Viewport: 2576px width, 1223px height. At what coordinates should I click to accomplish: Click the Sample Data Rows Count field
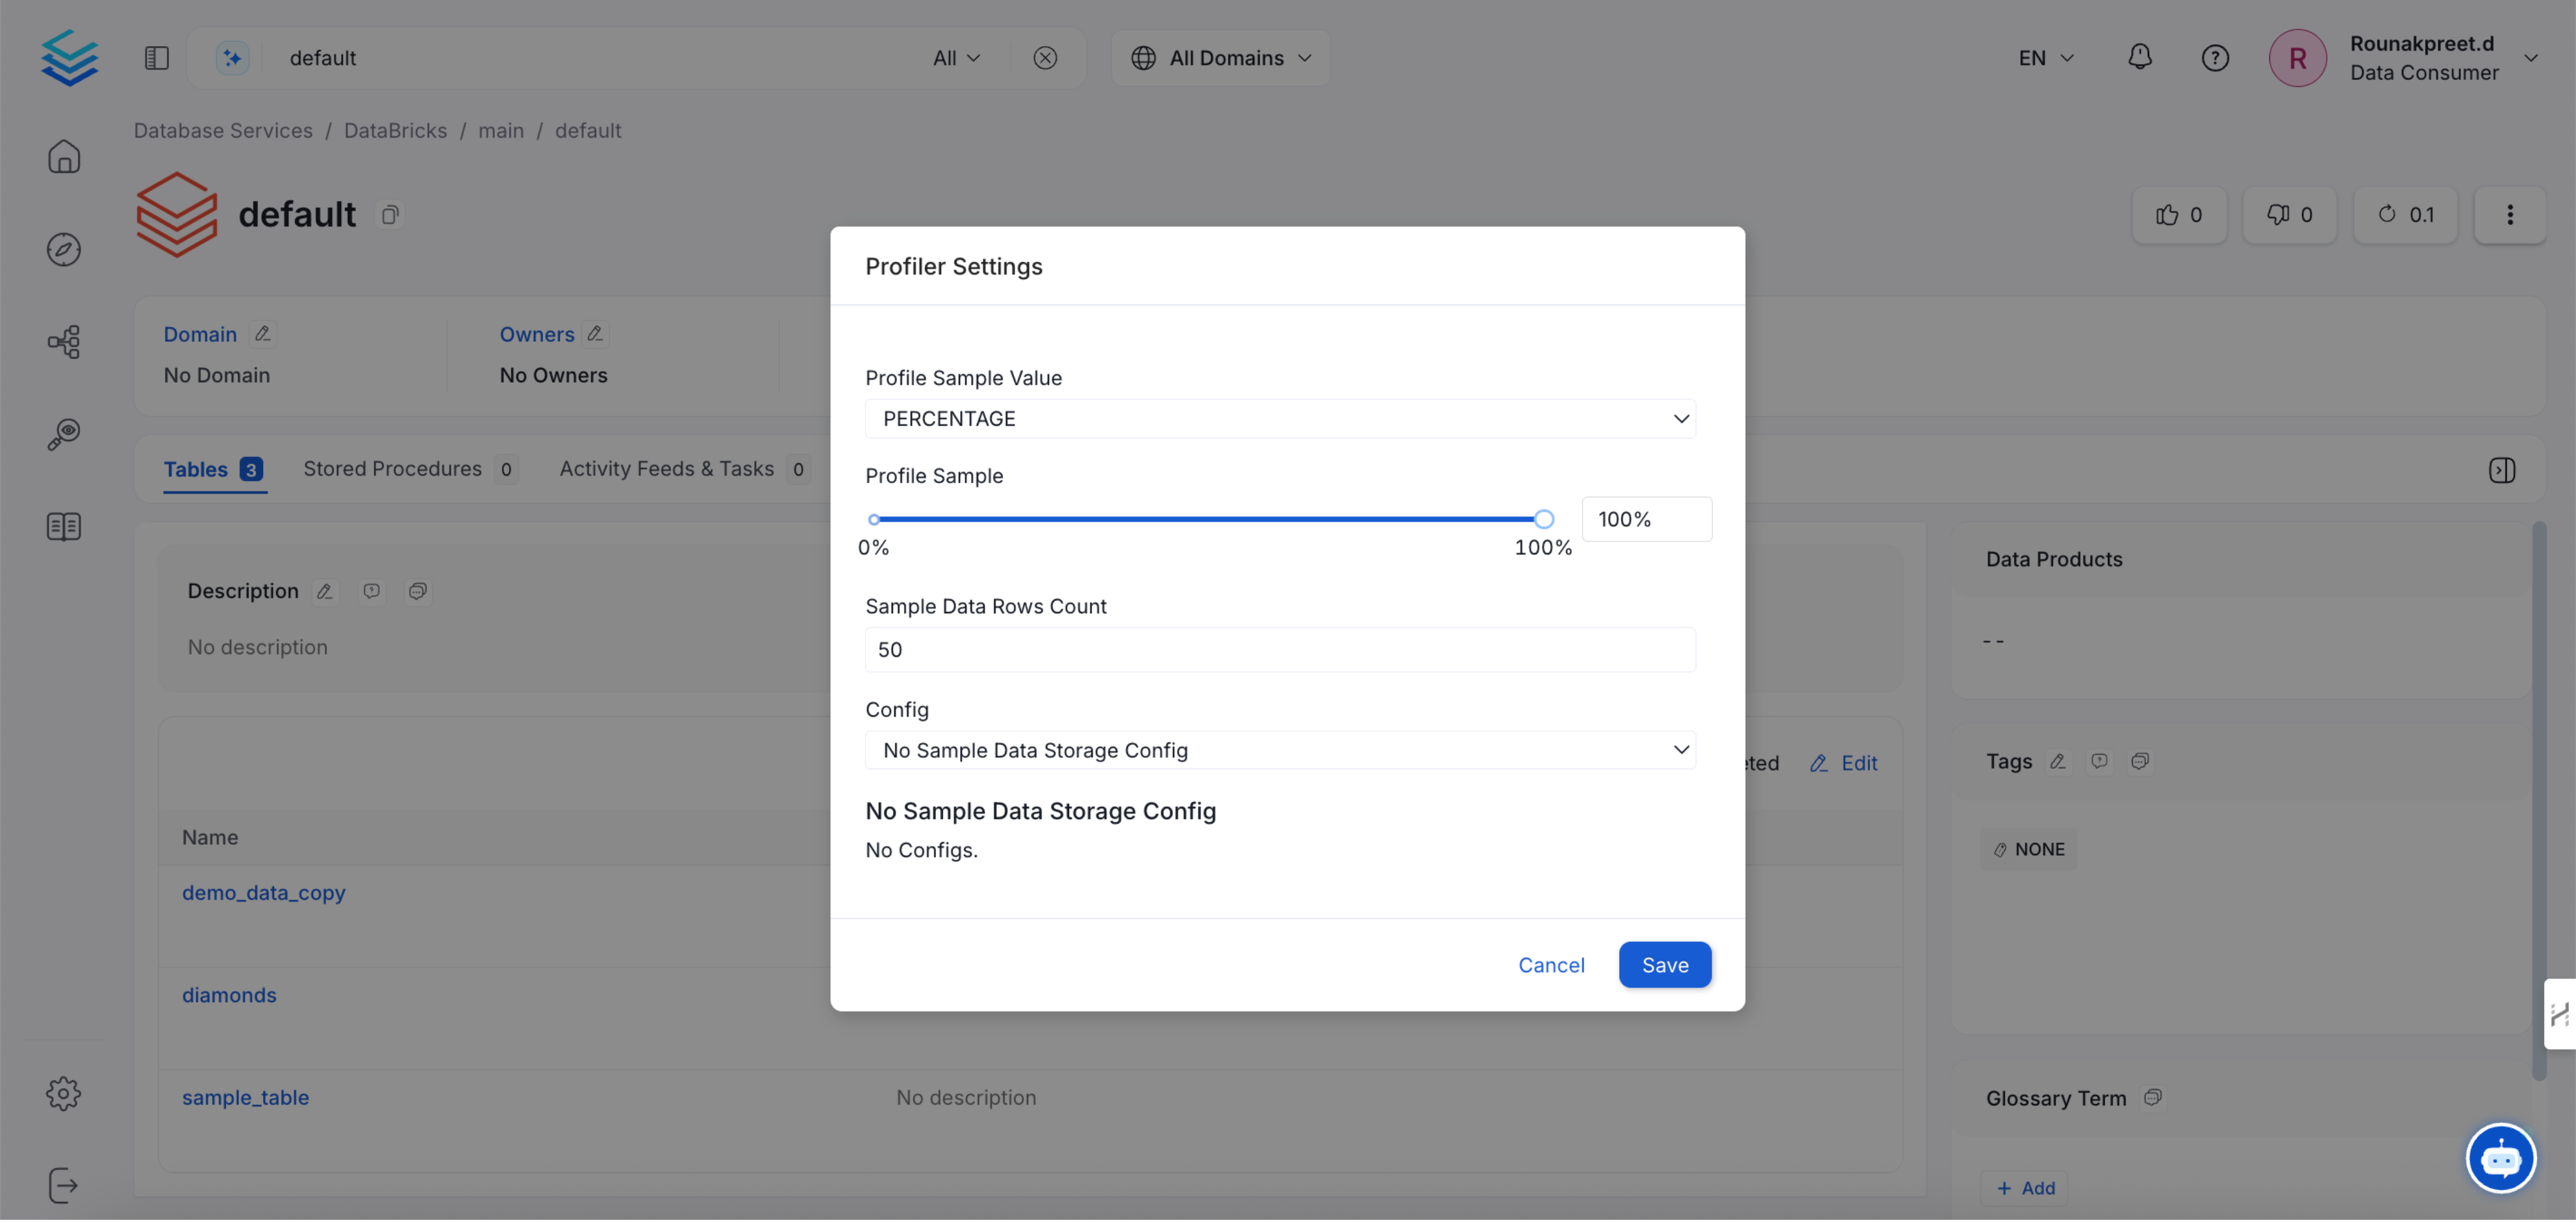[x=1279, y=651]
